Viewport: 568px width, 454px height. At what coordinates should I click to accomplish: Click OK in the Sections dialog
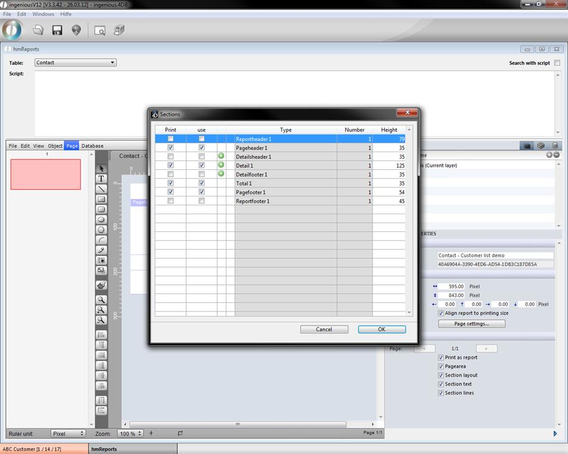[x=382, y=329]
